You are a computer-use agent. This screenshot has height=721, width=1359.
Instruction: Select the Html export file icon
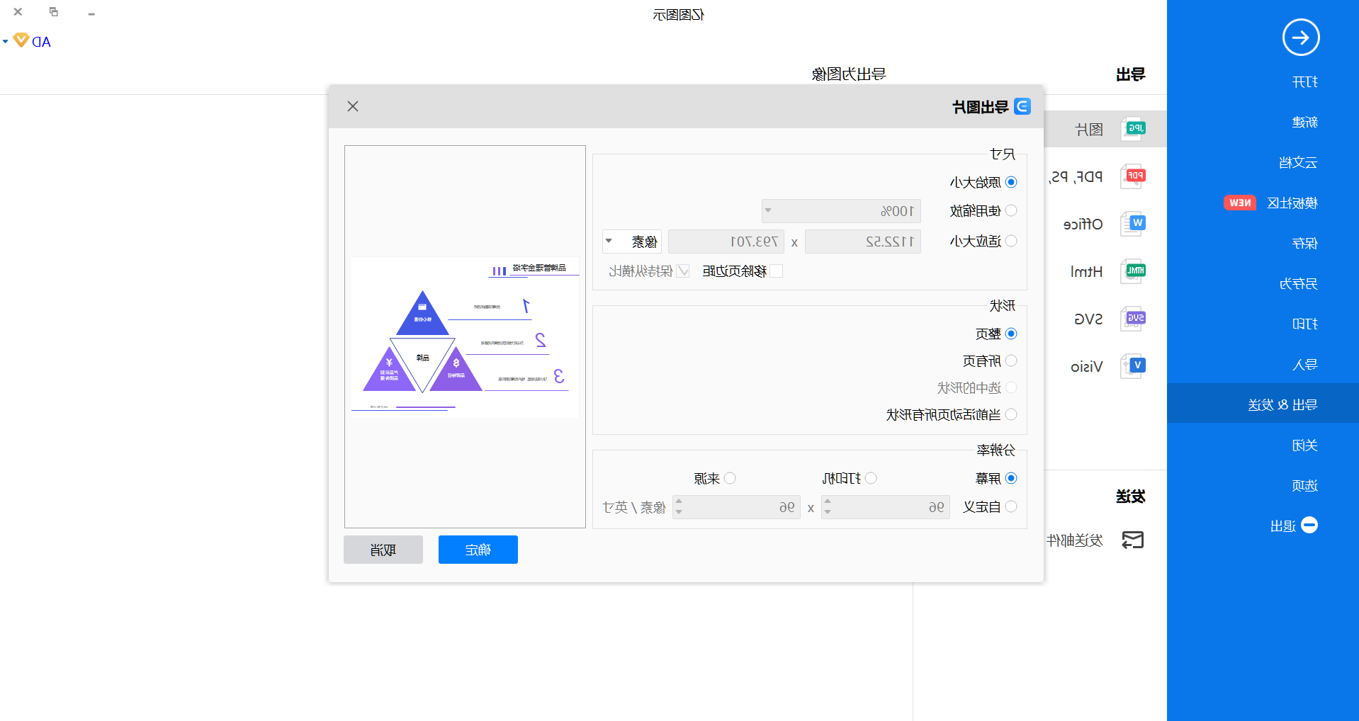(x=1133, y=271)
